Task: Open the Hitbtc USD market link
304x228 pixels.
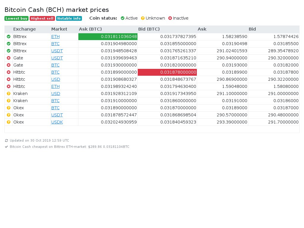Action: point(56,79)
